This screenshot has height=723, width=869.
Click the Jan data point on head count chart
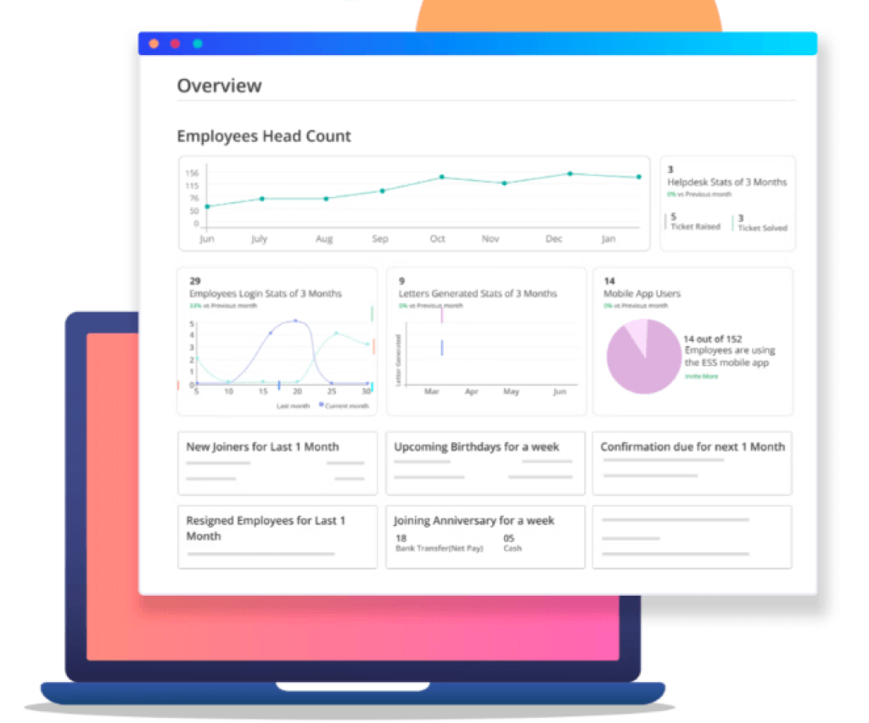637,177
